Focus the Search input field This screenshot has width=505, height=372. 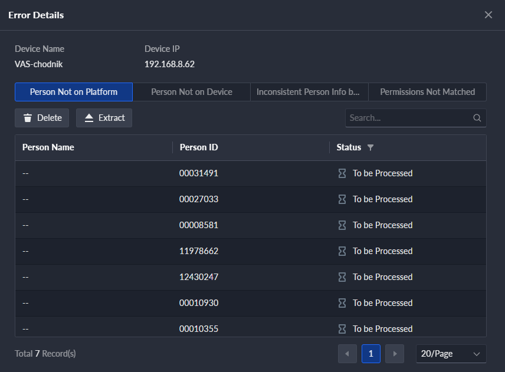click(x=409, y=118)
